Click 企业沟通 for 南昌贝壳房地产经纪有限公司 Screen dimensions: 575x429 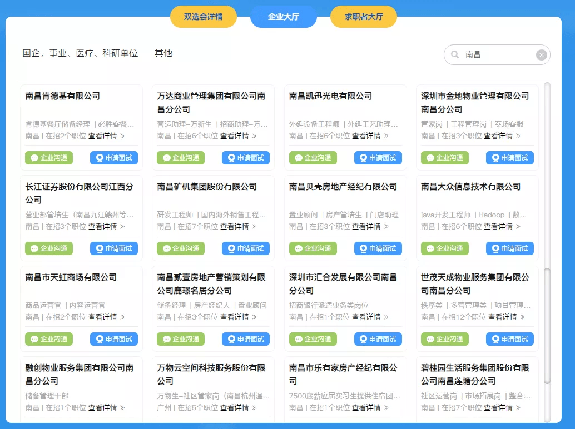point(313,248)
